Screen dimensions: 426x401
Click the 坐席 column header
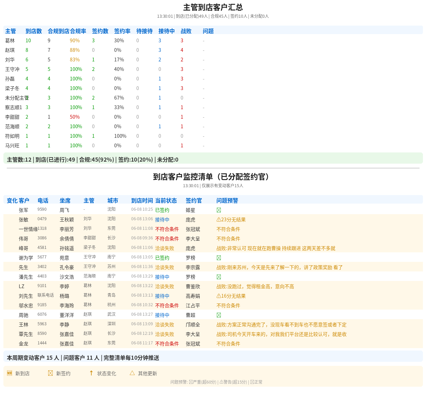tap(65, 200)
